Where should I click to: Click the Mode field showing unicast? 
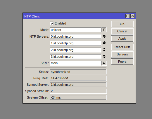point(75,30)
